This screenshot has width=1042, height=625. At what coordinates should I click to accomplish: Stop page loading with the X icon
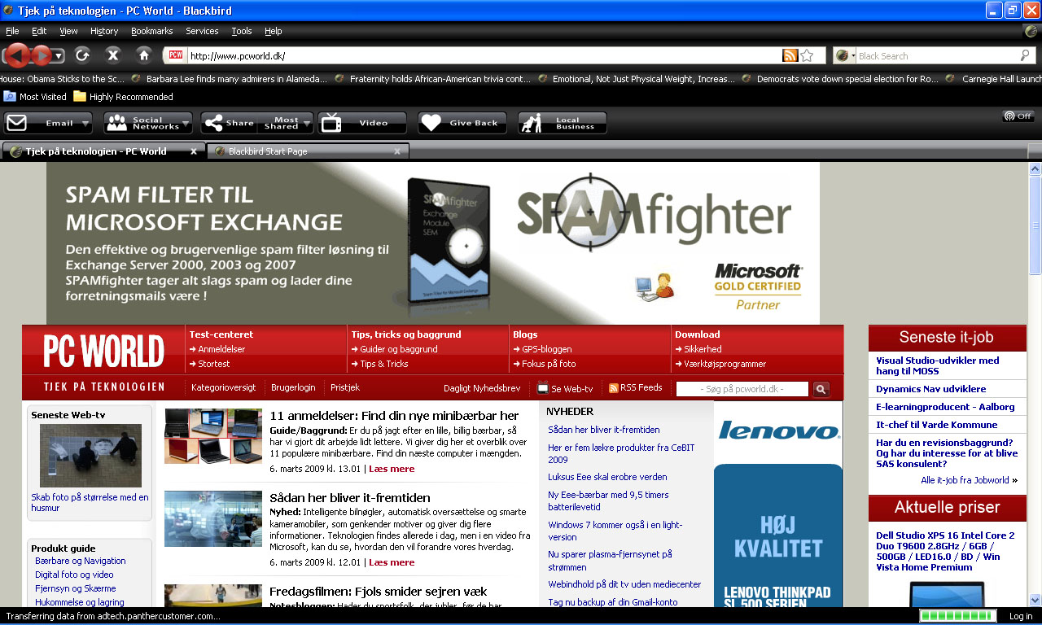113,55
